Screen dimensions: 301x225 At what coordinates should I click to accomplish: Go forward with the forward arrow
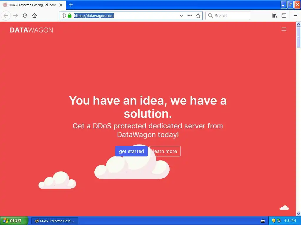click(x=16, y=16)
